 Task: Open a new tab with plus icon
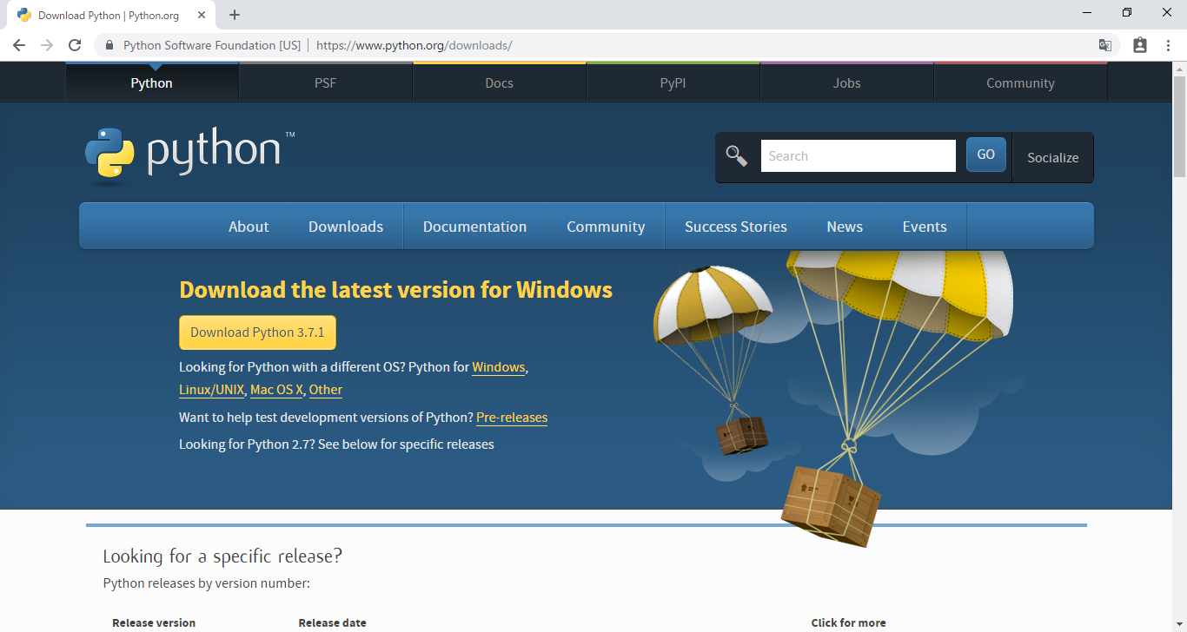[235, 15]
